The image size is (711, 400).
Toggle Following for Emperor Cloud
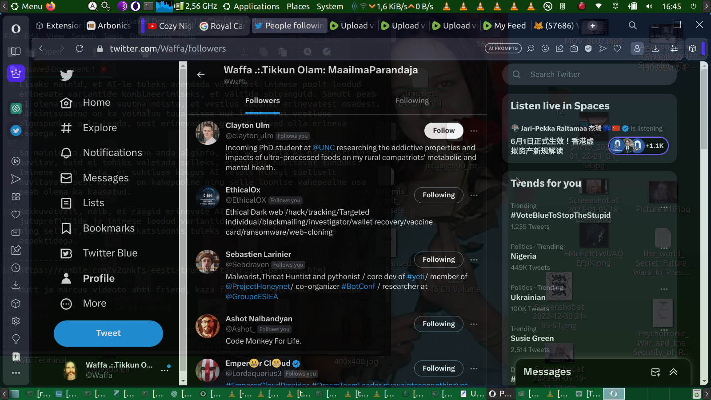[439, 368]
